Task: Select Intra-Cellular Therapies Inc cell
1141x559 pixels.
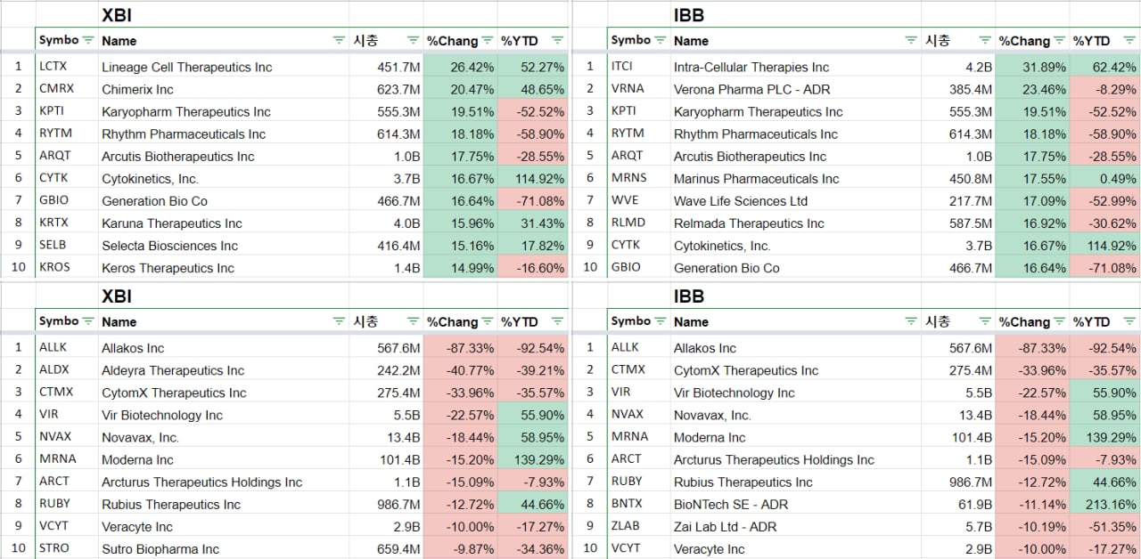Action: pos(796,67)
